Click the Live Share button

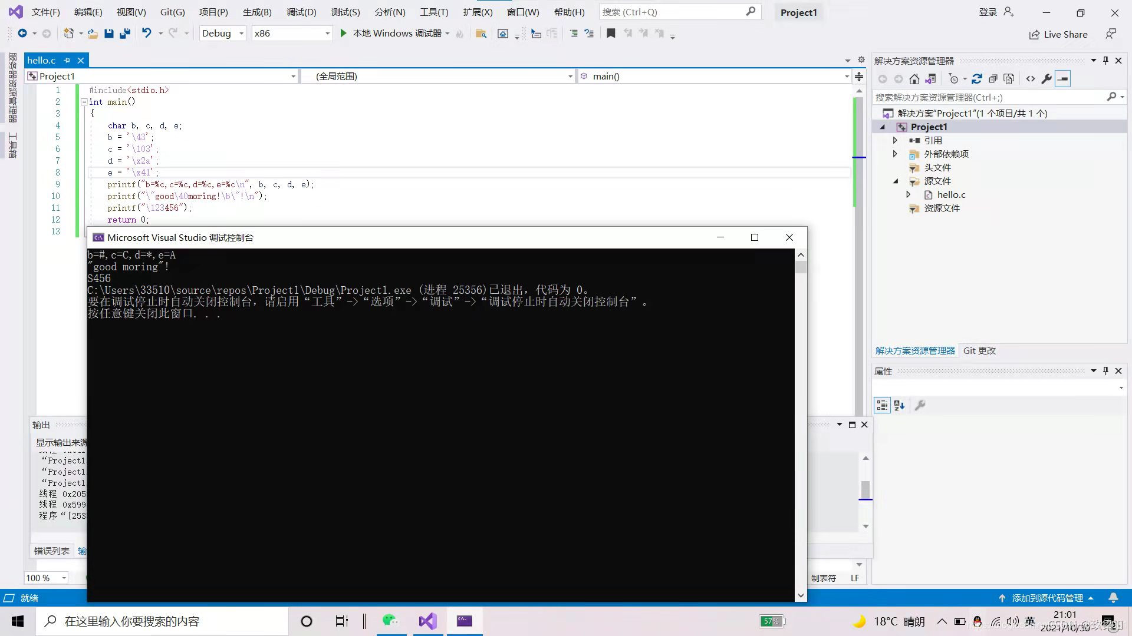(1058, 34)
